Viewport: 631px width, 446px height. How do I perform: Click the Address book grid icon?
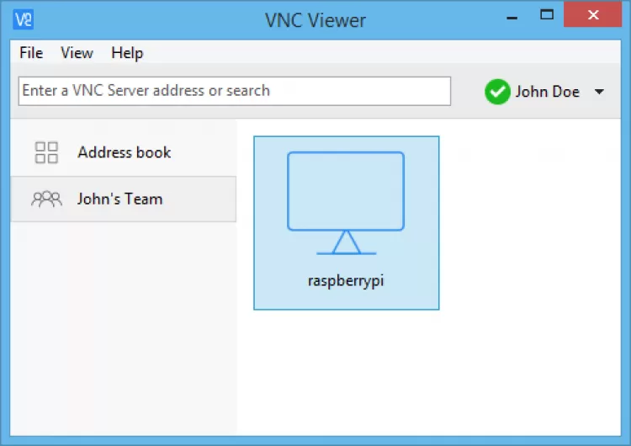(46, 152)
